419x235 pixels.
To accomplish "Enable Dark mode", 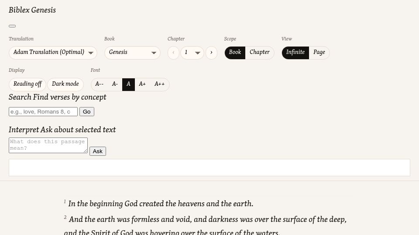I will [65, 84].
